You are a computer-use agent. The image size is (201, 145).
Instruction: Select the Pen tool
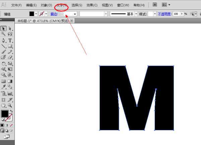tap(4, 40)
